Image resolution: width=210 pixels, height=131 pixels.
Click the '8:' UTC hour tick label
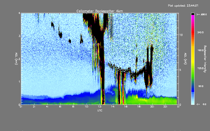click(x=74, y=107)
